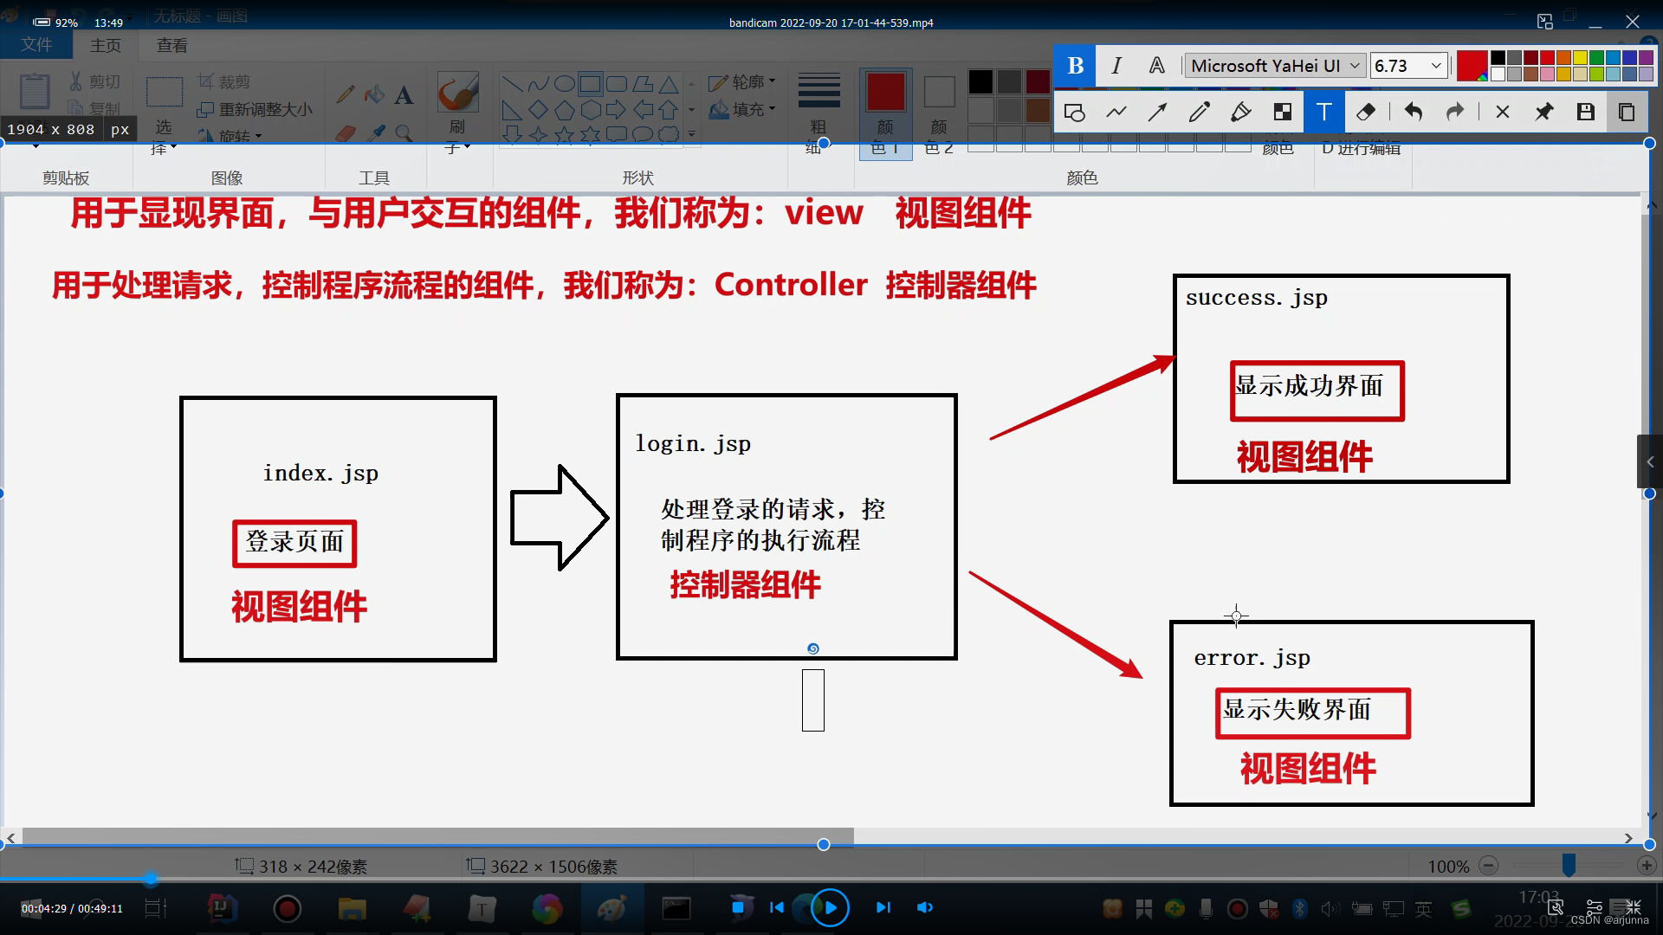Click the Paint horizontal scrollbar
This screenshot has width=1663, height=935.
tap(437, 837)
